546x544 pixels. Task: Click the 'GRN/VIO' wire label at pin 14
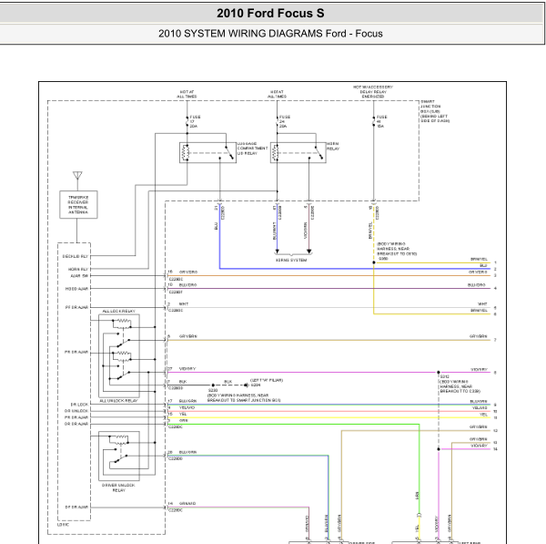tap(187, 504)
